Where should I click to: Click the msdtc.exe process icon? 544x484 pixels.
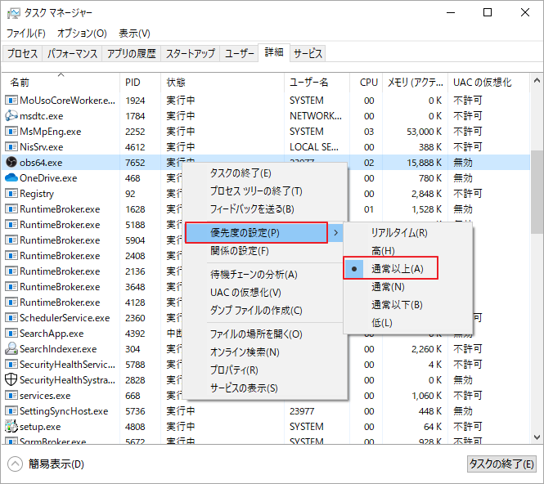11,115
